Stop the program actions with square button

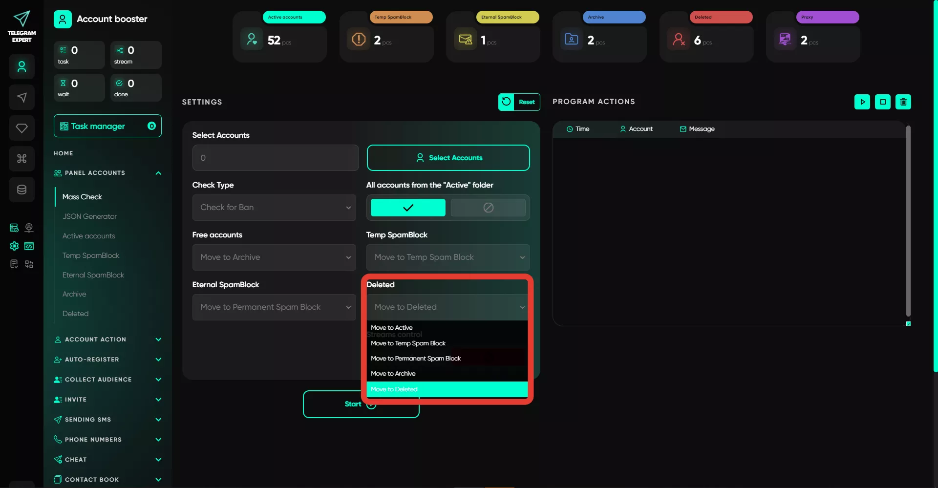tap(883, 102)
